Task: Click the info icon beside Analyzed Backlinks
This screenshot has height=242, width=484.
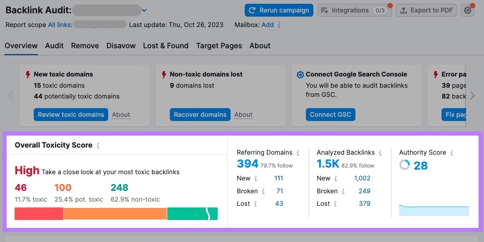Action: (x=380, y=153)
